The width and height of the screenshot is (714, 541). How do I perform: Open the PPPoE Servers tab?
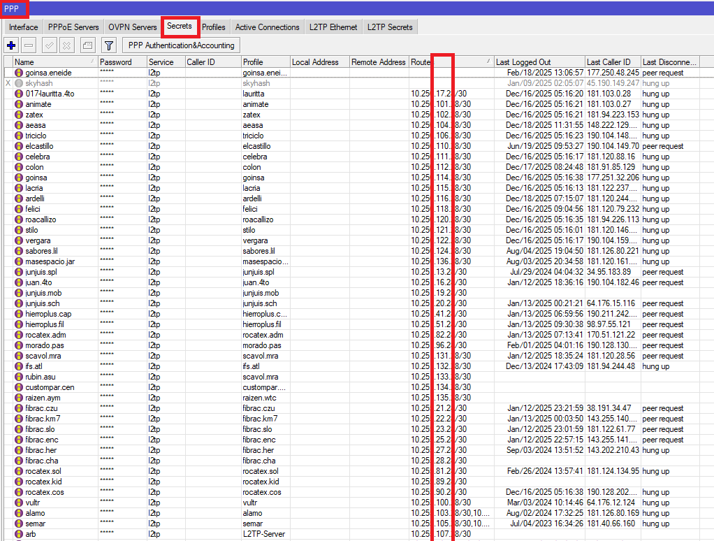[x=73, y=27]
